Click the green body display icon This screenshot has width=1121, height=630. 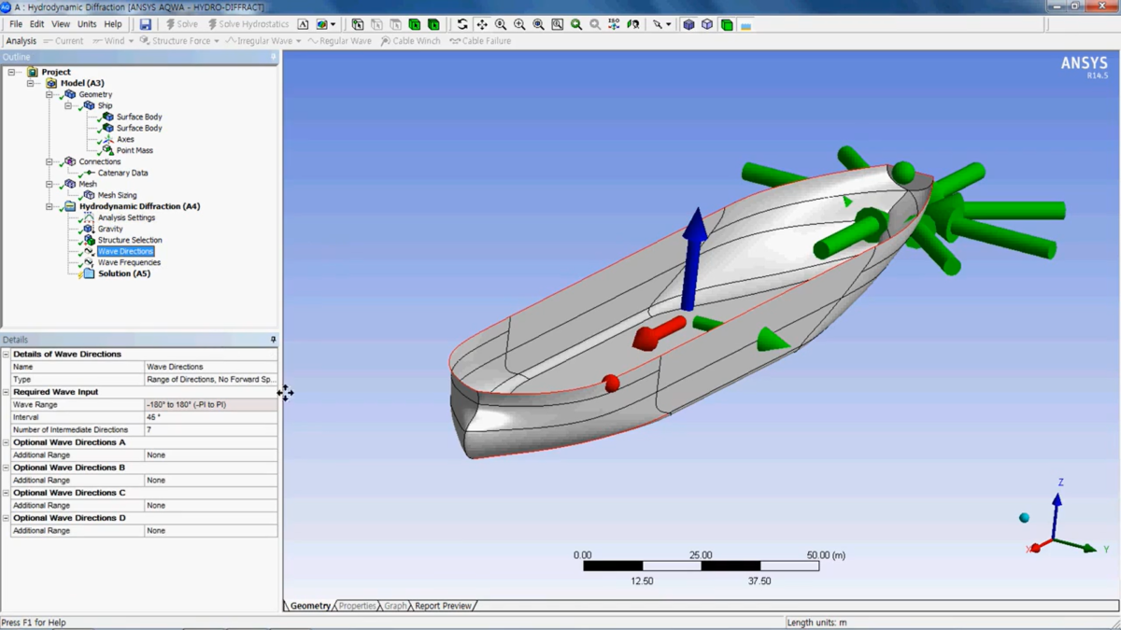pos(727,24)
